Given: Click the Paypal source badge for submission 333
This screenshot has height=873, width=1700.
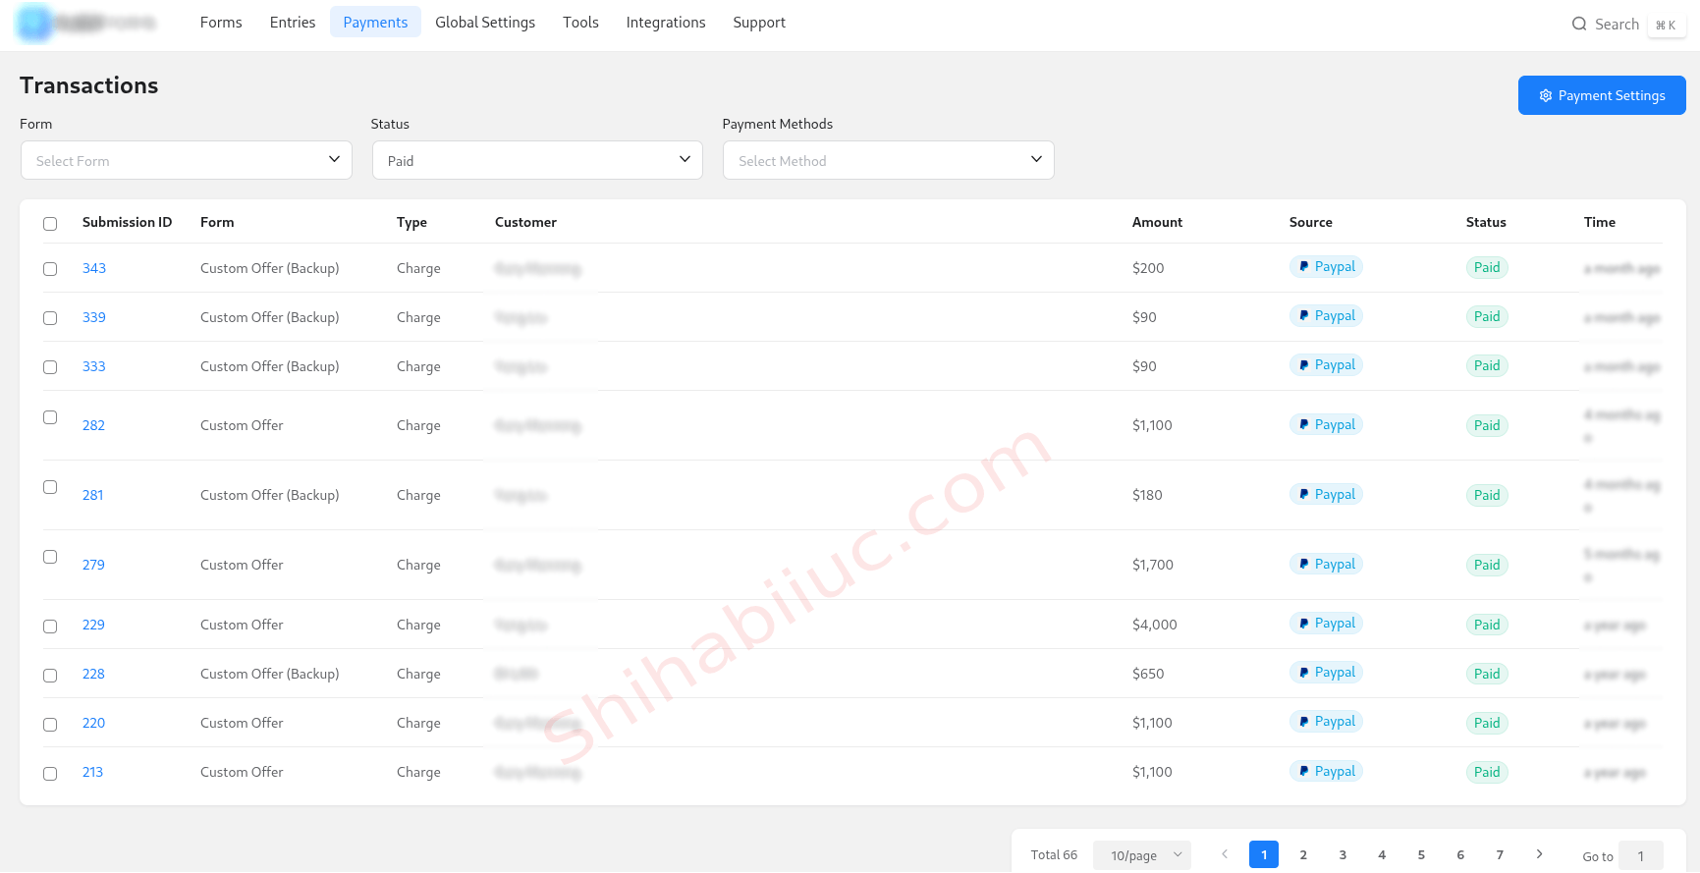Looking at the screenshot, I should point(1326,365).
